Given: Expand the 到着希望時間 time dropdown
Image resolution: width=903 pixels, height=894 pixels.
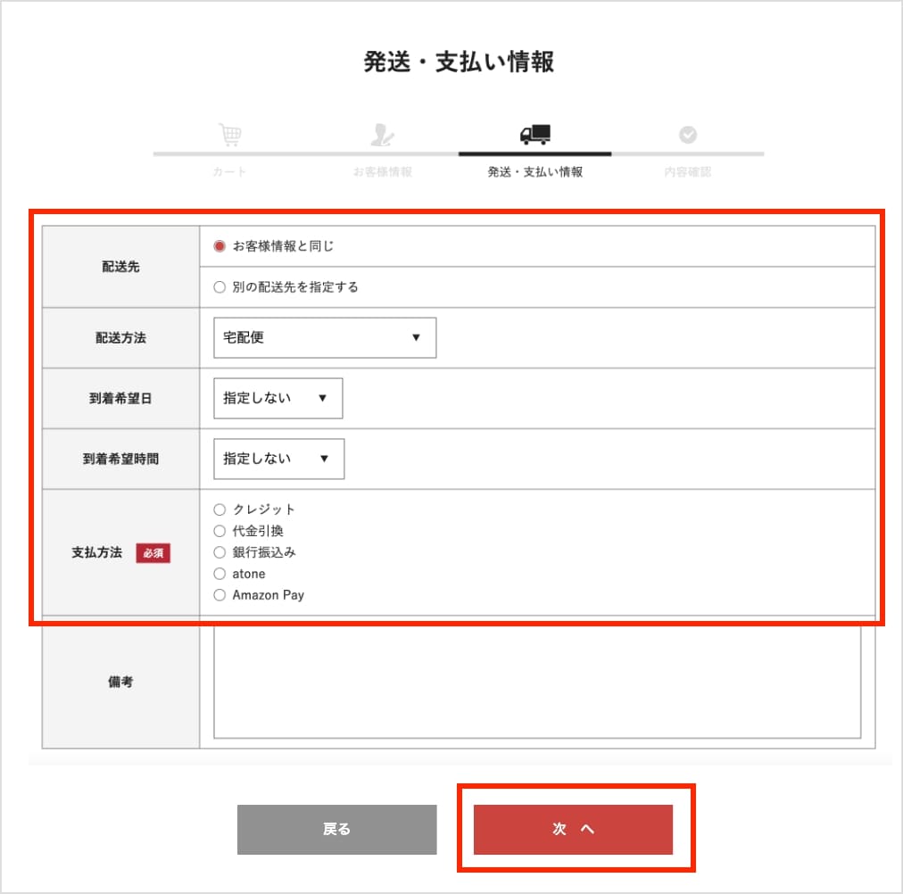Looking at the screenshot, I should click(x=277, y=459).
